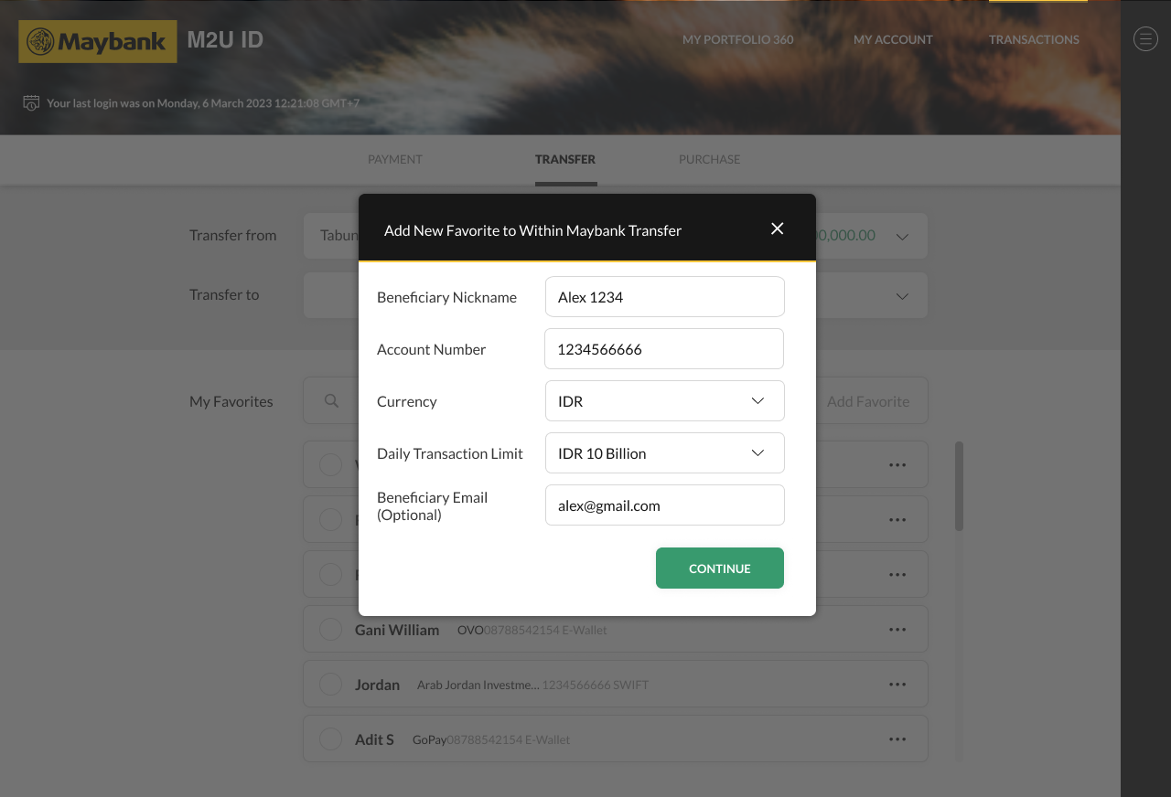Expand the Currency dropdown
The height and width of the screenshot is (797, 1171).
757,401
